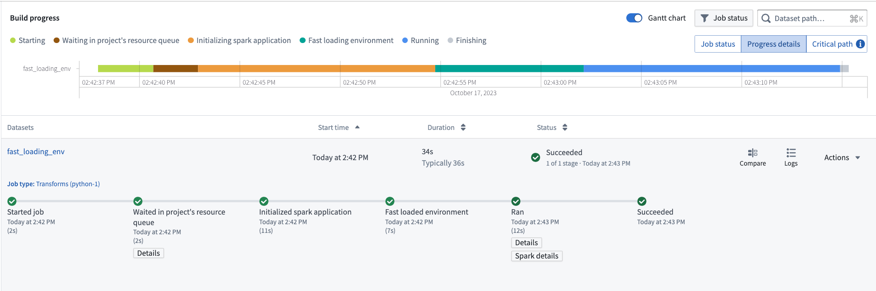The image size is (876, 291).
Task: Click the magnifier icon in search box
Action: click(766, 18)
